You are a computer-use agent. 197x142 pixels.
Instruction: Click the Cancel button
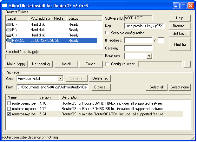(x=91, y=64)
